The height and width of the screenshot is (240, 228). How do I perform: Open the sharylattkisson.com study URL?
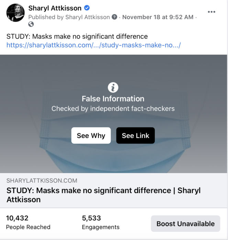point(93,45)
